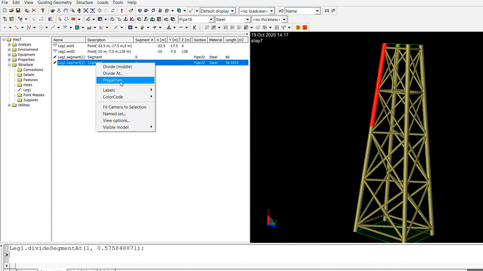This screenshot has height=271, width=483.
Task: Click the red X delete icon
Action: pos(34,11)
